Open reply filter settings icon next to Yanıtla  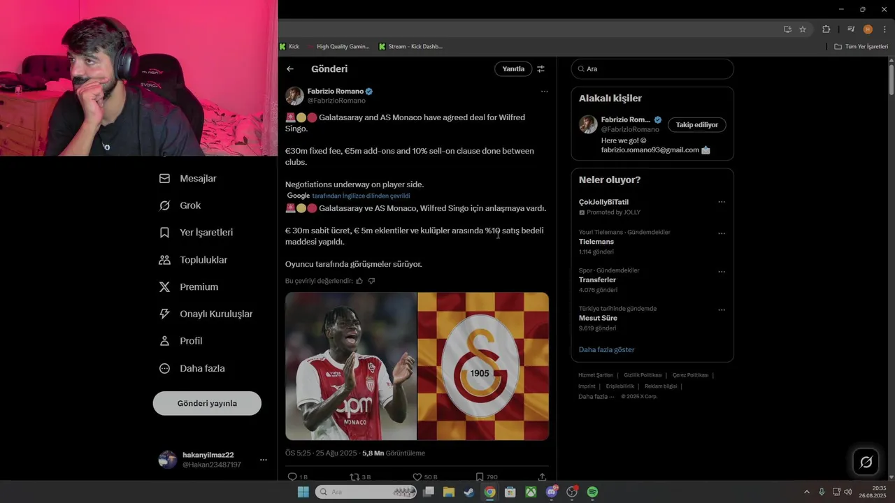click(540, 69)
